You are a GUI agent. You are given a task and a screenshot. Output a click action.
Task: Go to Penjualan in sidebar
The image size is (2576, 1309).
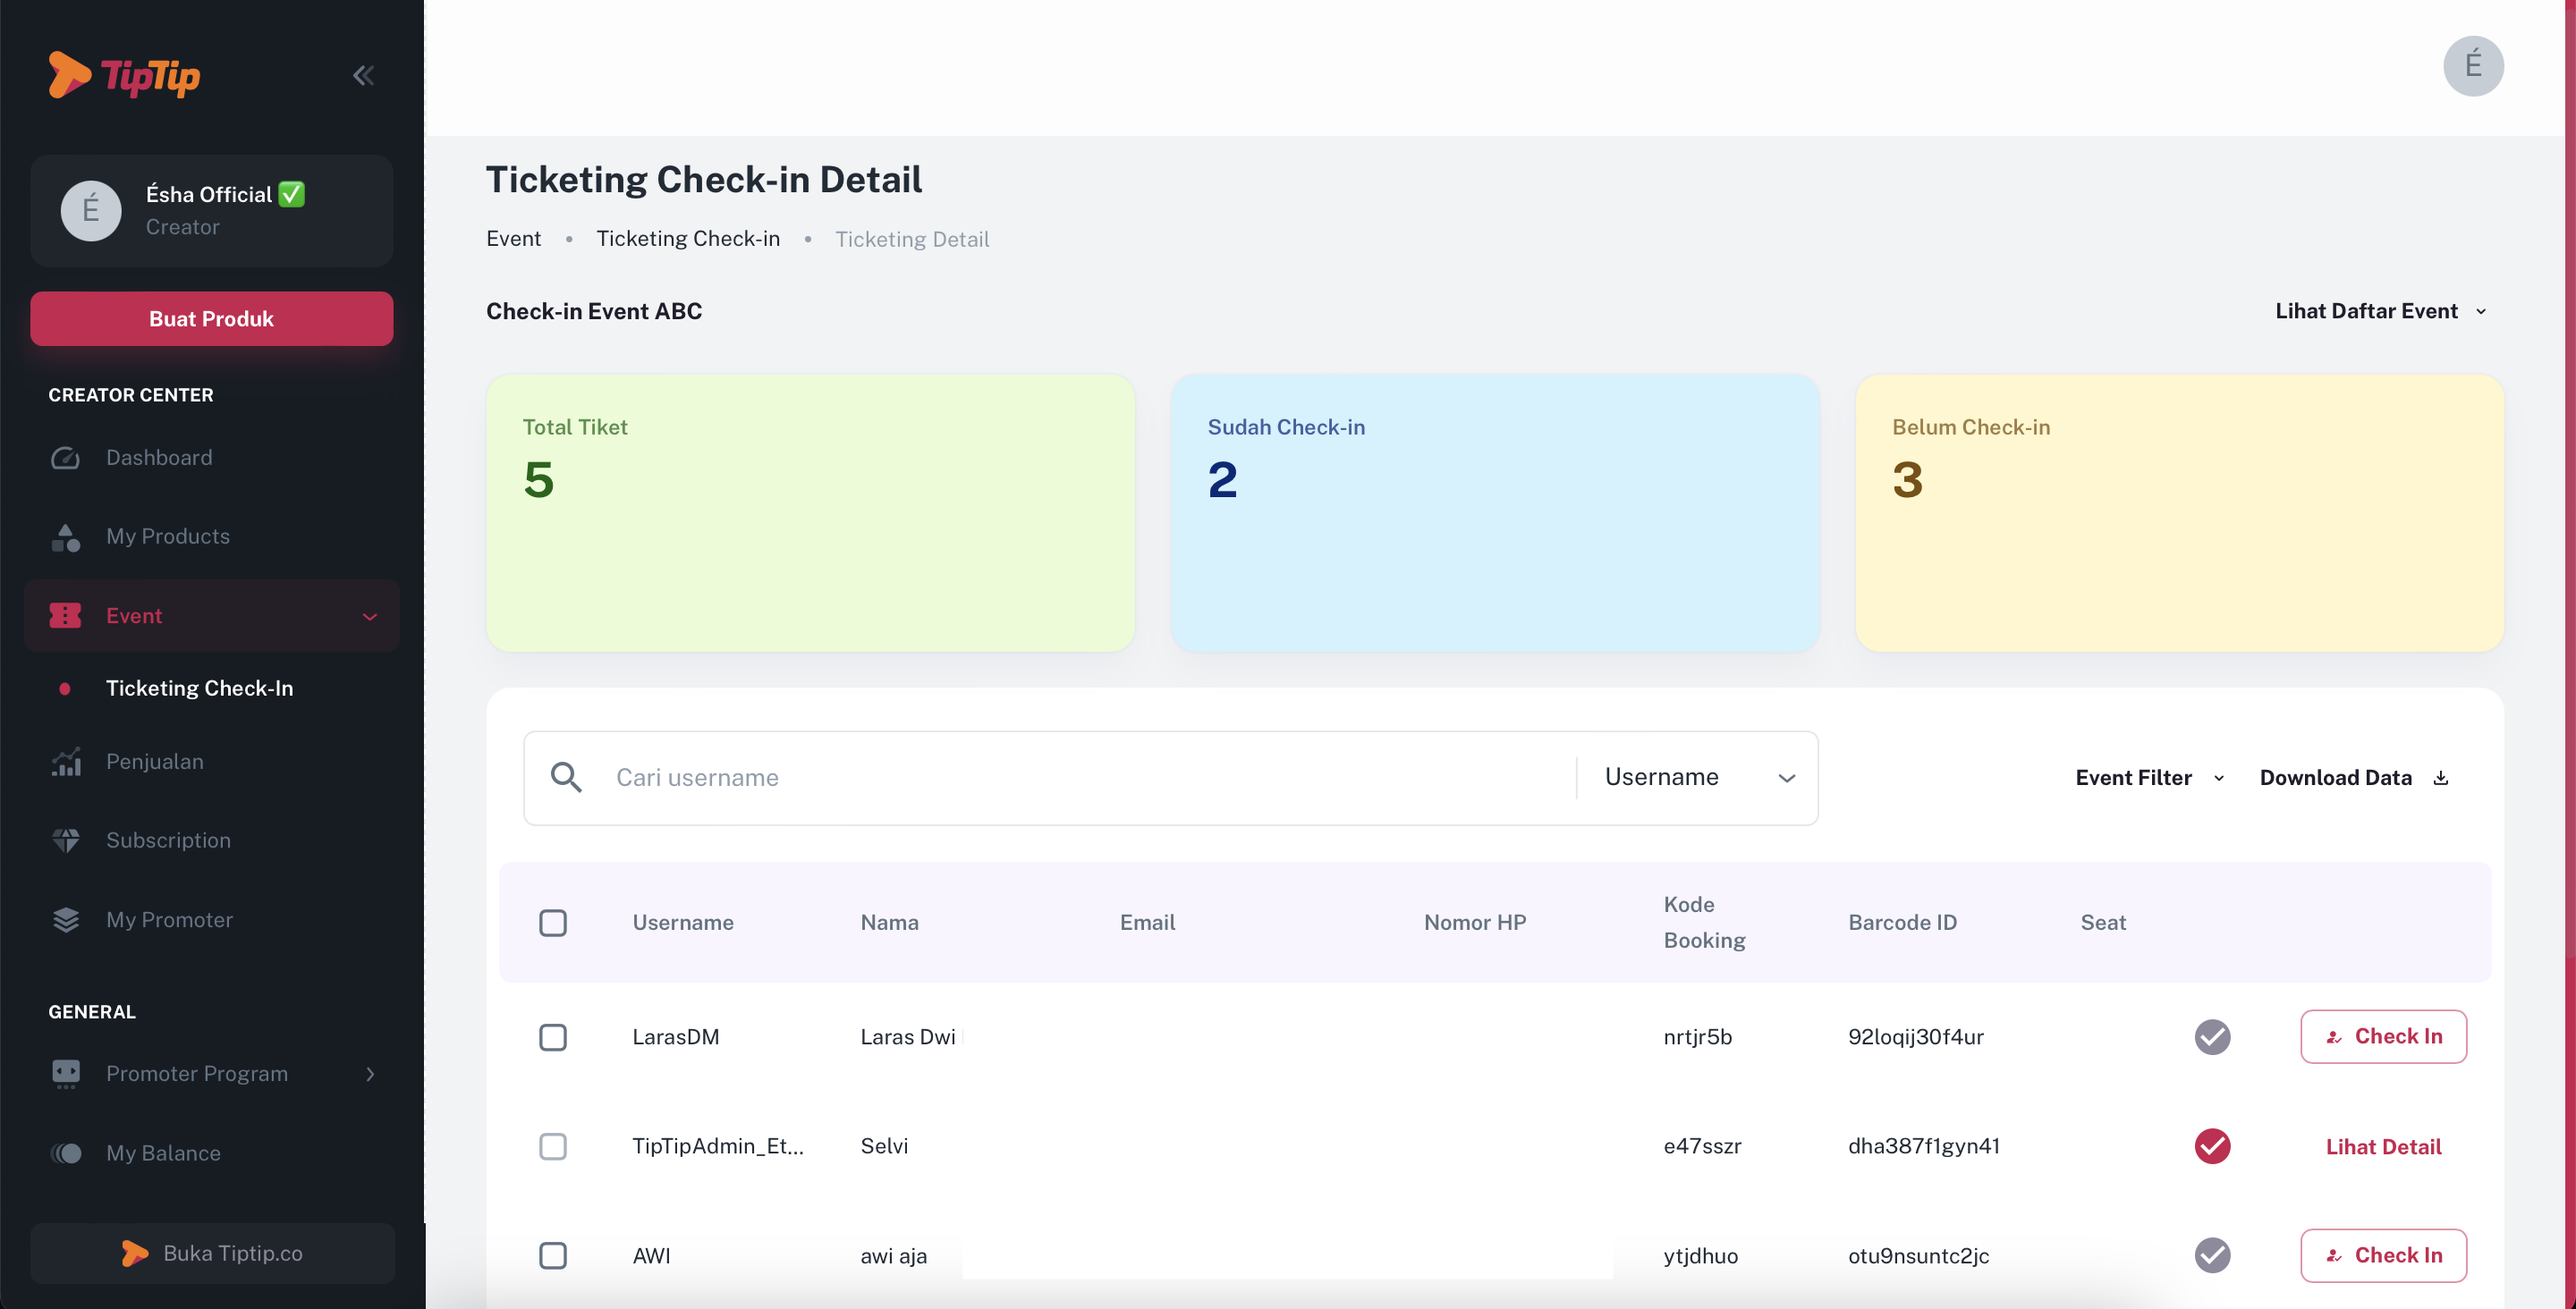(154, 761)
